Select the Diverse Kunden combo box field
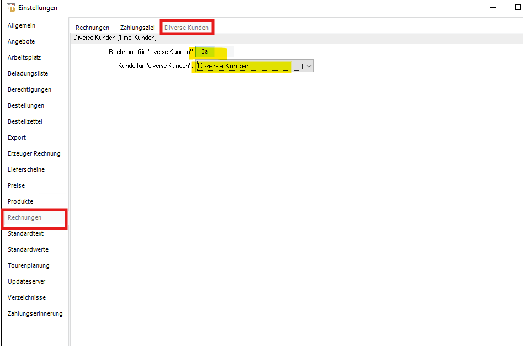Viewport: 523px width, 346px height. pyautogui.click(x=254, y=66)
